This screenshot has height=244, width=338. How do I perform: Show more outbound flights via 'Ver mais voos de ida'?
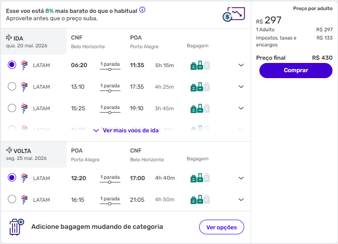click(126, 131)
